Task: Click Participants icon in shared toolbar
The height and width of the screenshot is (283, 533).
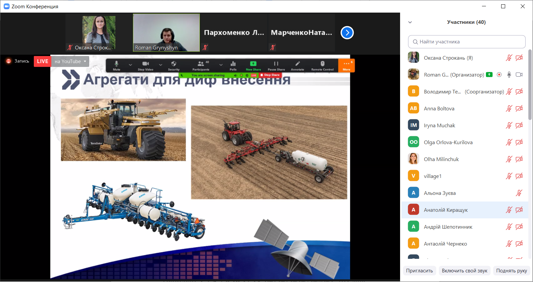Action: (201, 65)
